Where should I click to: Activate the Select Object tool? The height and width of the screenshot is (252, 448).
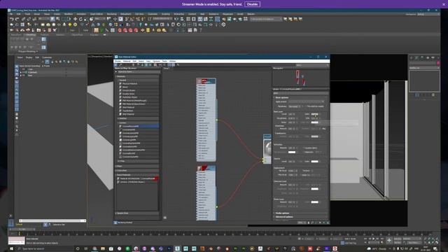(52, 19)
